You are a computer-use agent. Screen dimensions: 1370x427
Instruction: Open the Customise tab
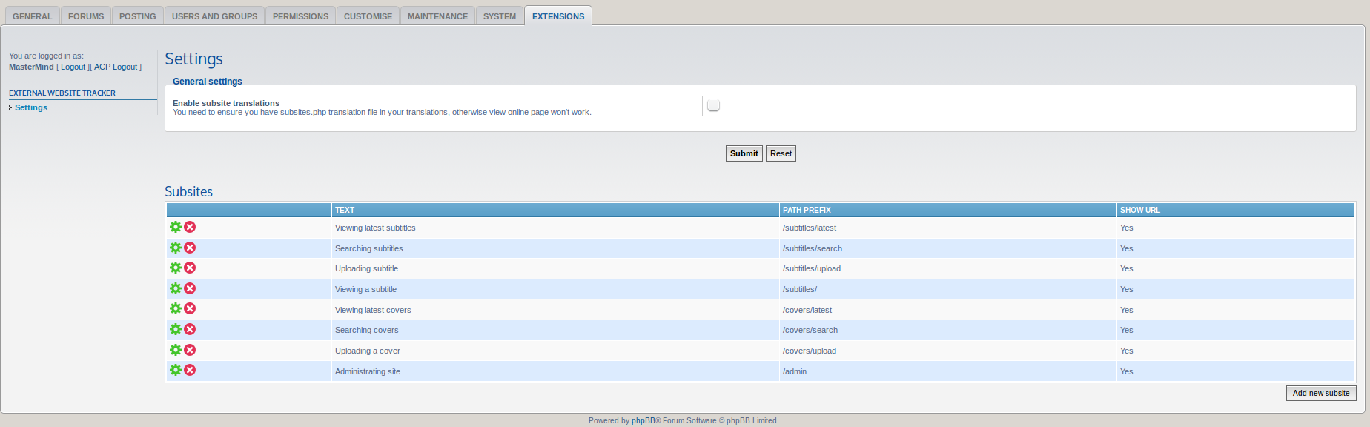(x=368, y=16)
